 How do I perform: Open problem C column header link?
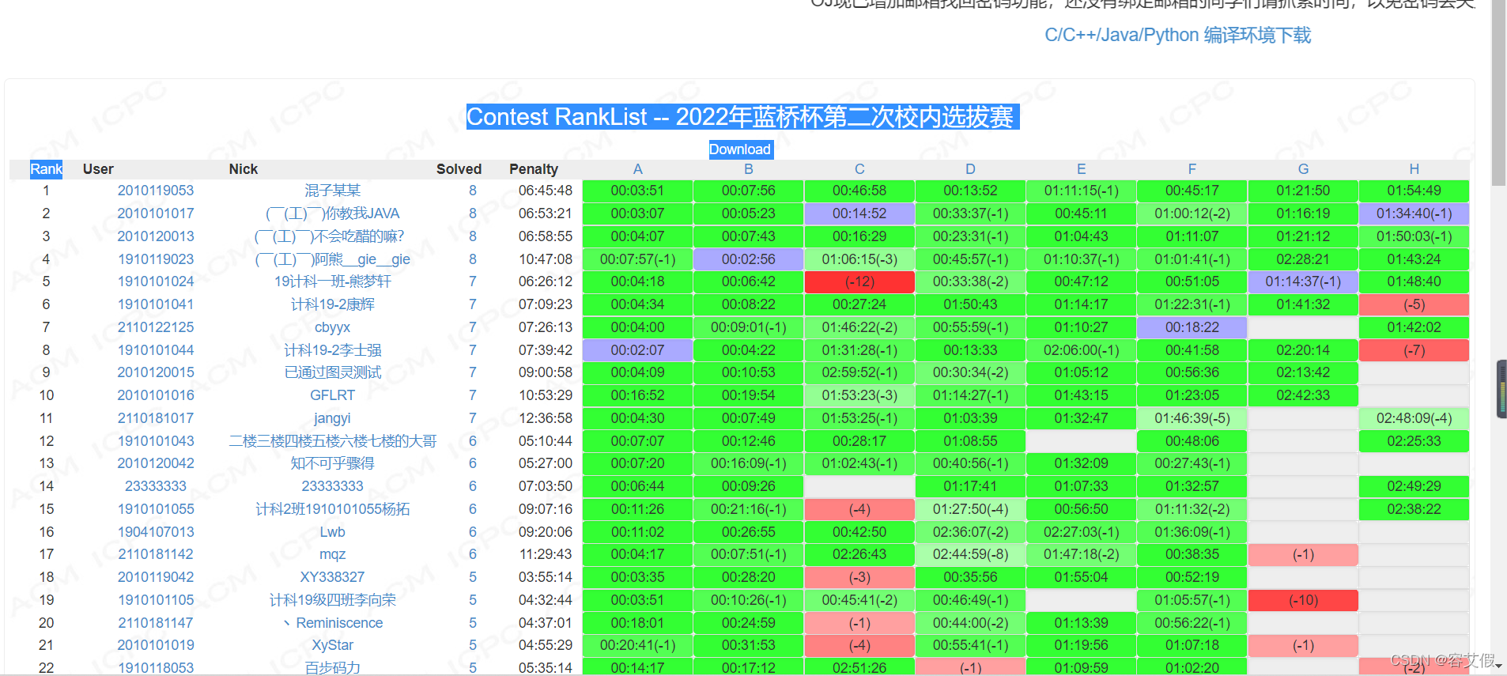click(859, 169)
